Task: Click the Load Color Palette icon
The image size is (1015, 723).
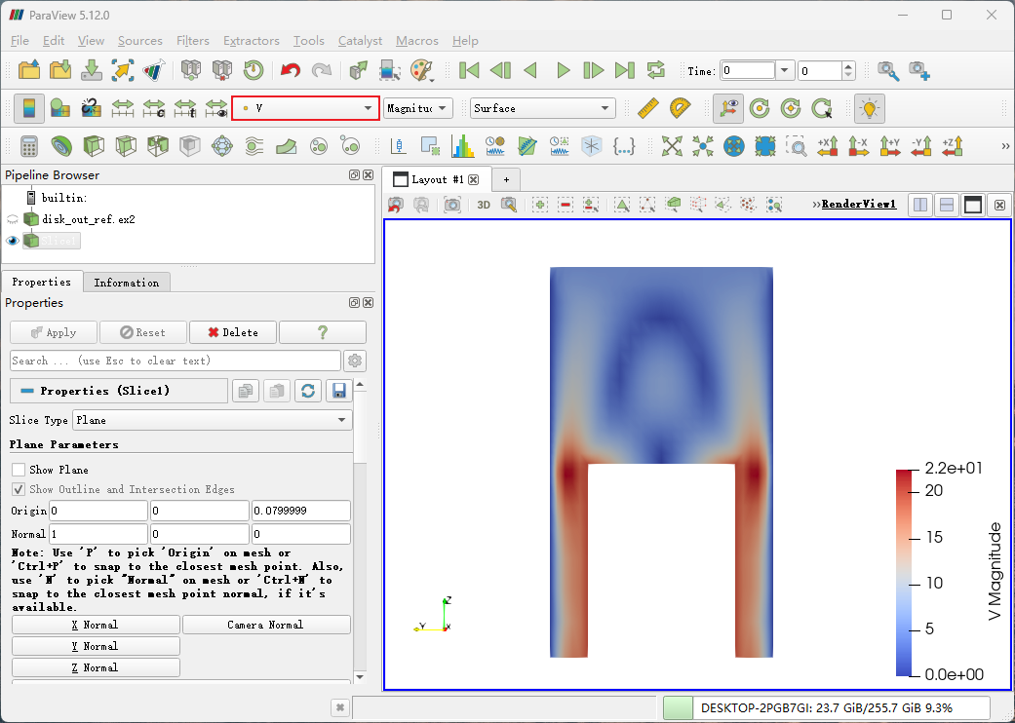Action: click(x=421, y=70)
